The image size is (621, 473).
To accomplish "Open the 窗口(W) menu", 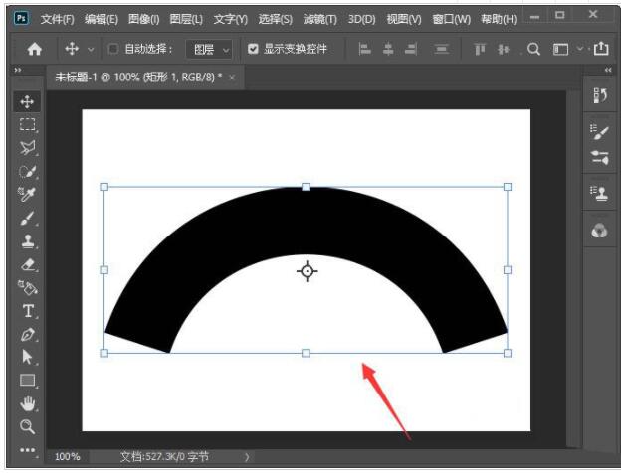I will click(451, 19).
